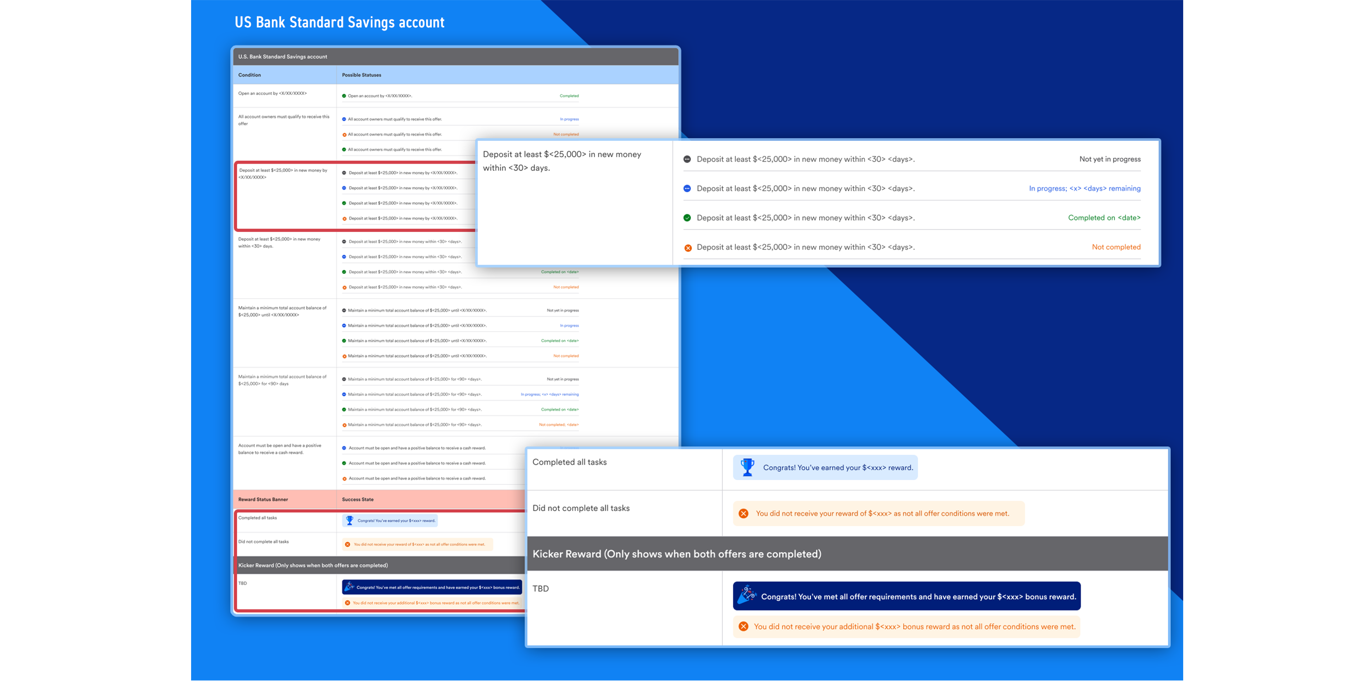Click the green check in the 'Maintain ... for <90> <days>' Completed row
The image size is (1366, 681).
point(344,410)
